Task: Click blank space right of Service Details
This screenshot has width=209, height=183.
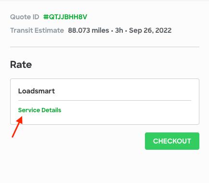Action: [126, 110]
